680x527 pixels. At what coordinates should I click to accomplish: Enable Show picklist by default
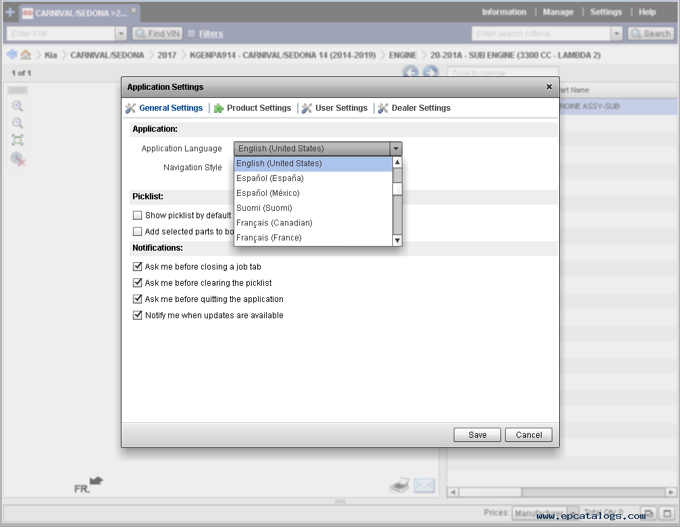pyautogui.click(x=138, y=215)
